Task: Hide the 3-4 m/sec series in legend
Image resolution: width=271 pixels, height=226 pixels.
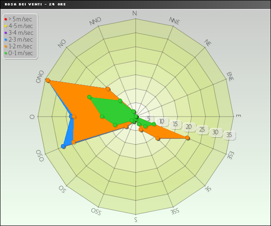Action: [21, 33]
